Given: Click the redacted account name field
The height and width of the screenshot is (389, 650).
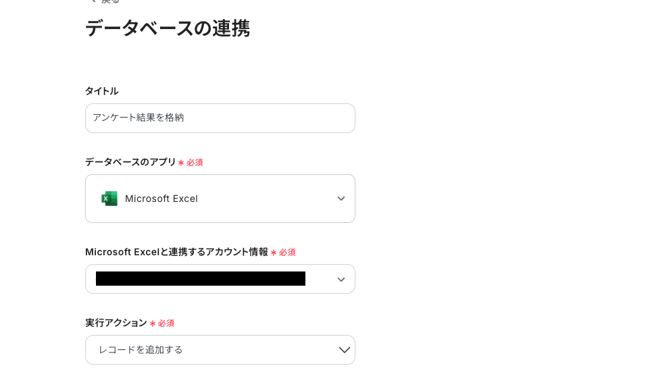Looking at the screenshot, I should [x=201, y=279].
